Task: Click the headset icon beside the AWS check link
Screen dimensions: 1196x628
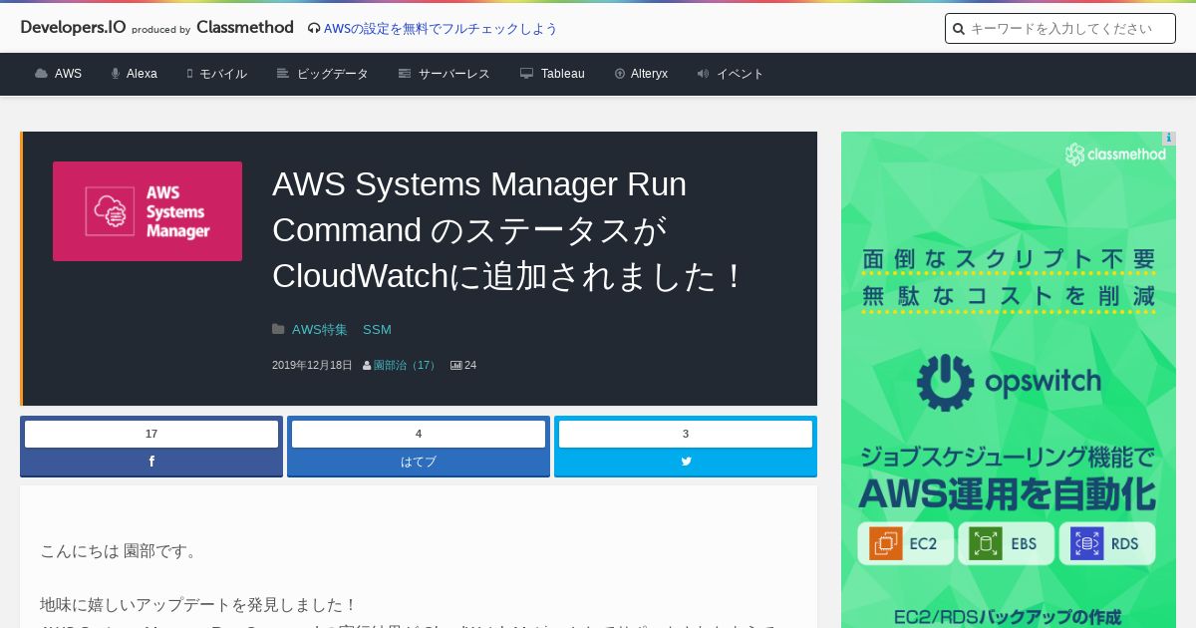Action: 314,29
